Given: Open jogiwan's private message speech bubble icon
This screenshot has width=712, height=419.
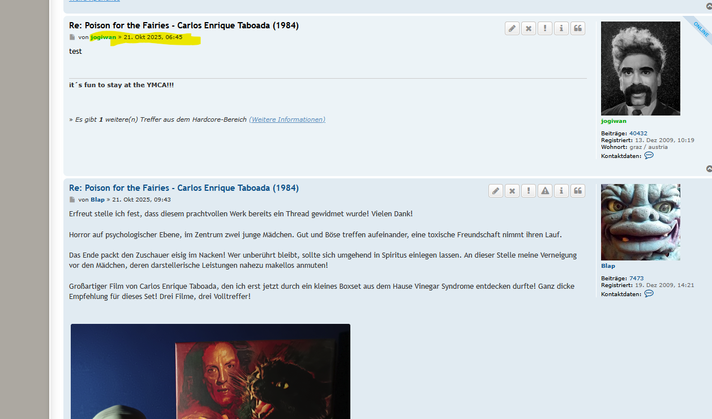Looking at the screenshot, I should [649, 155].
